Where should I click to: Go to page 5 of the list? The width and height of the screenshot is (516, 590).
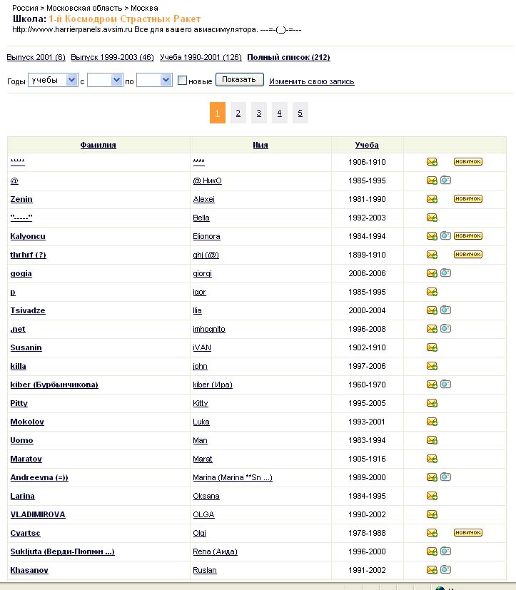pos(300,113)
